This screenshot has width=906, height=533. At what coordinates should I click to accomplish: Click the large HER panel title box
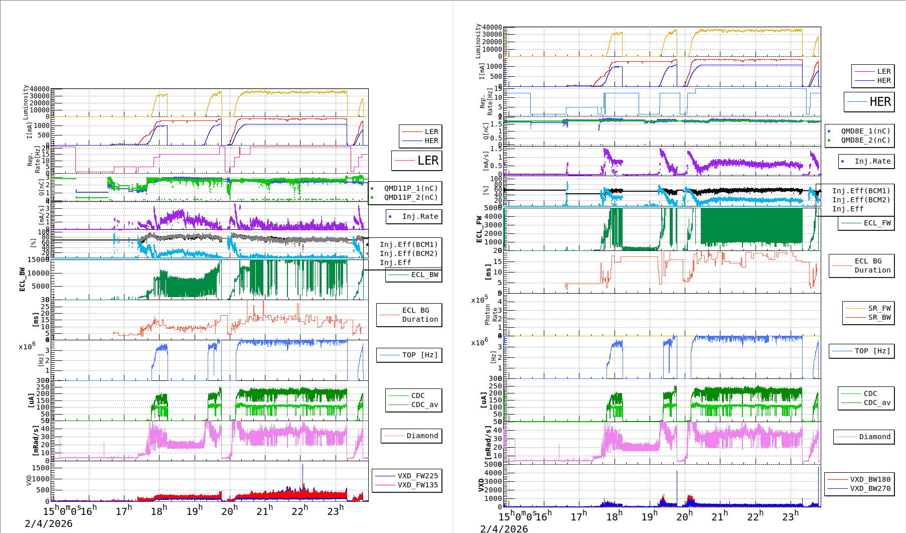tap(869, 102)
